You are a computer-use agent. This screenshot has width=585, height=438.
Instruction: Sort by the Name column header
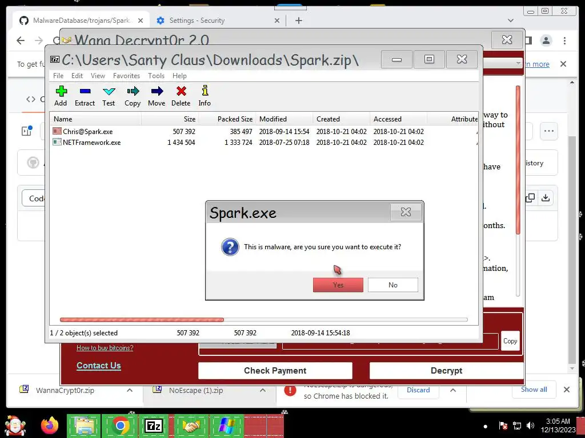point(95,119)
